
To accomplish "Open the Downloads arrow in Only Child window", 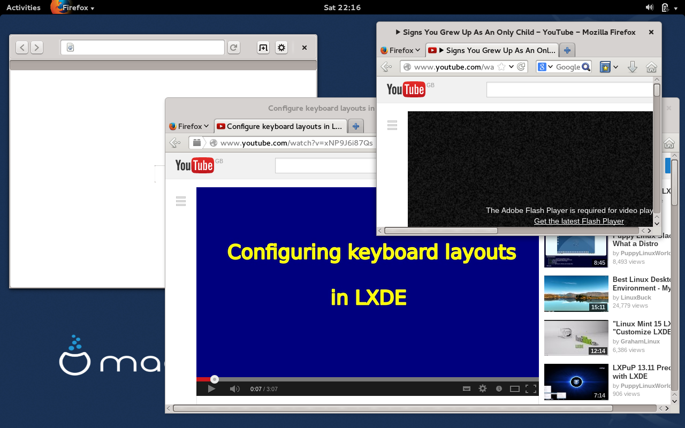I will [632, 67].
